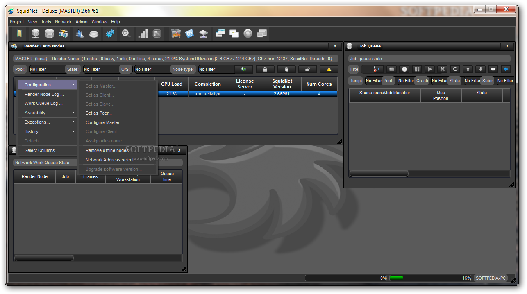Viewport: 527px width, 294px height.
Task: Click the blue cascading windows icon
Action: (x=220, y=34)
